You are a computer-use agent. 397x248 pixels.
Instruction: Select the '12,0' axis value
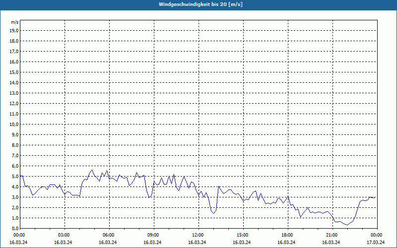click(14, 104)
